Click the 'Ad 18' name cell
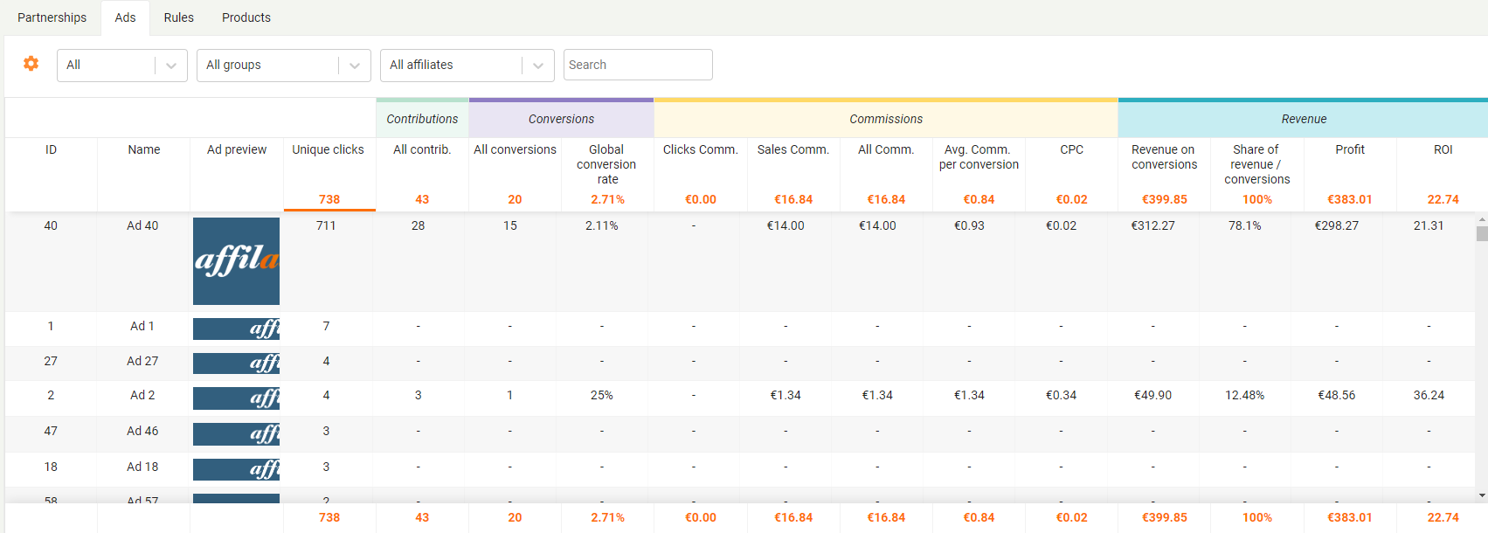 (142, 467)
